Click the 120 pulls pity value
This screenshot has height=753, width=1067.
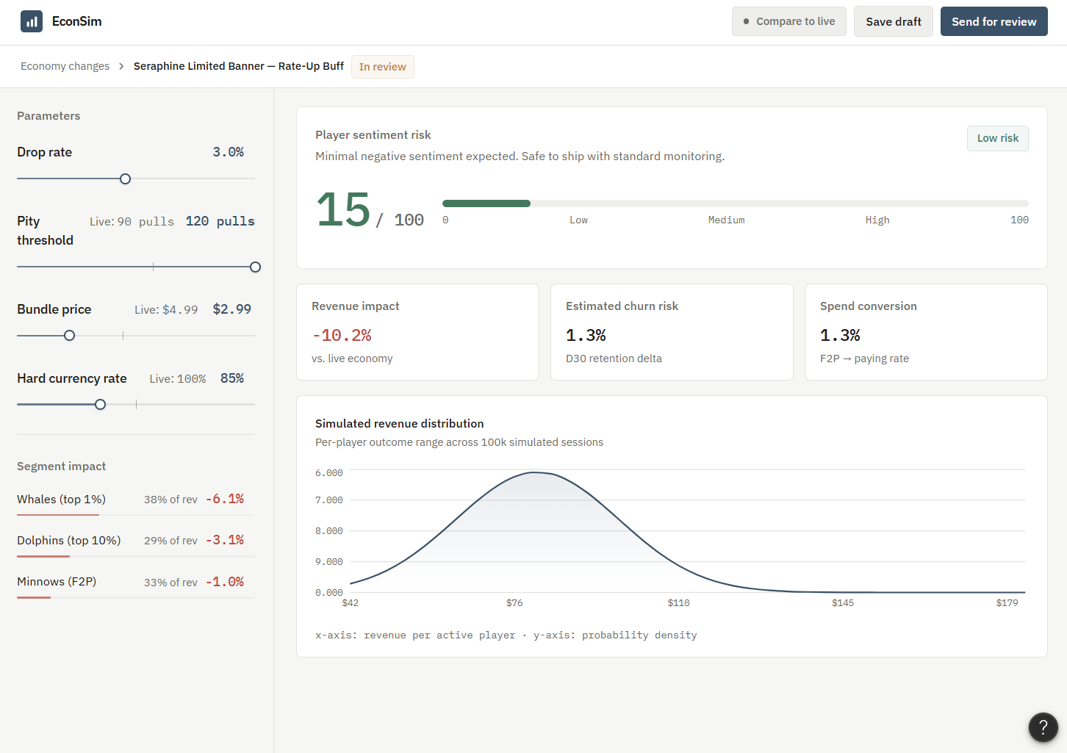220,221
